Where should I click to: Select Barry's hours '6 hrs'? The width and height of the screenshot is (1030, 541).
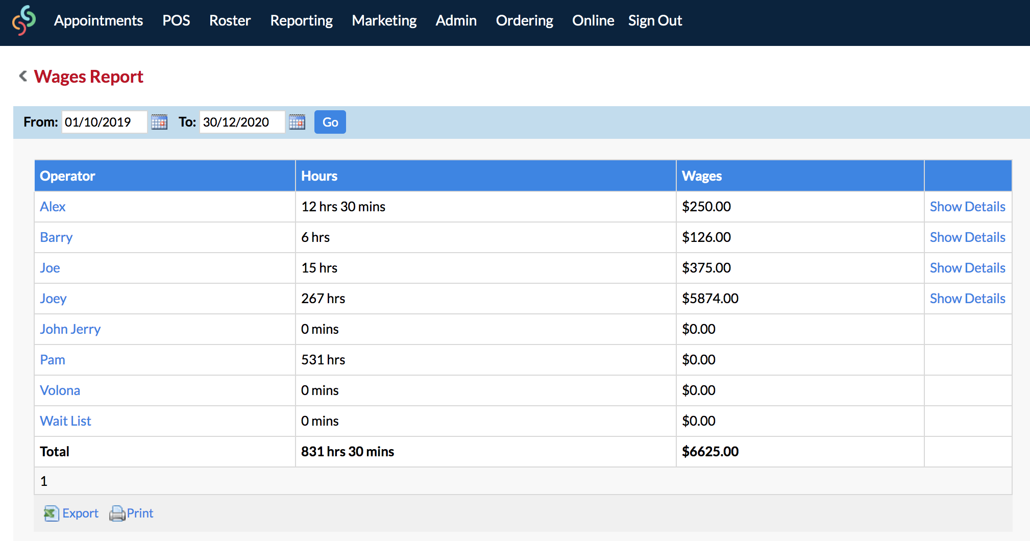[315, 237]
